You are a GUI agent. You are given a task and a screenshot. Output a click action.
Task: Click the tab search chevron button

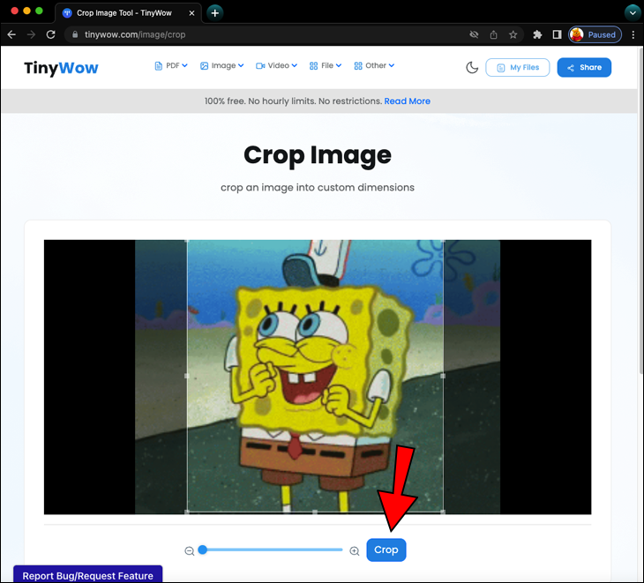(x=633, y=12)
